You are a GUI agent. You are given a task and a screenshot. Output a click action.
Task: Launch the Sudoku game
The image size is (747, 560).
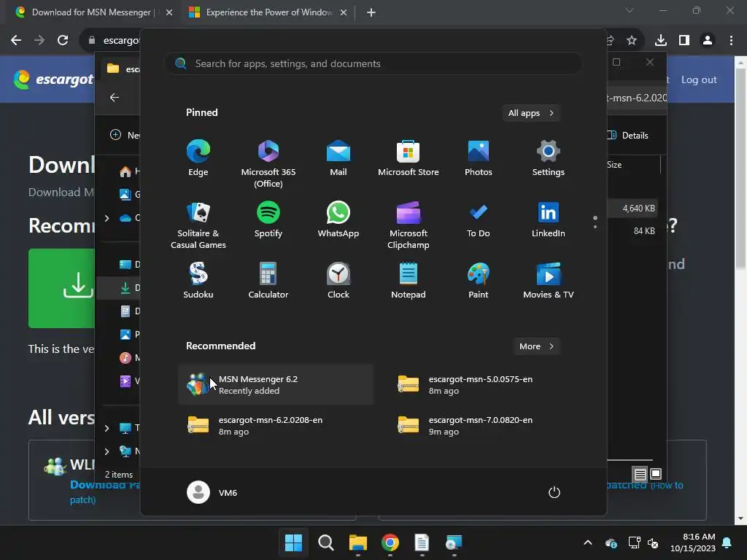[198, 281]
